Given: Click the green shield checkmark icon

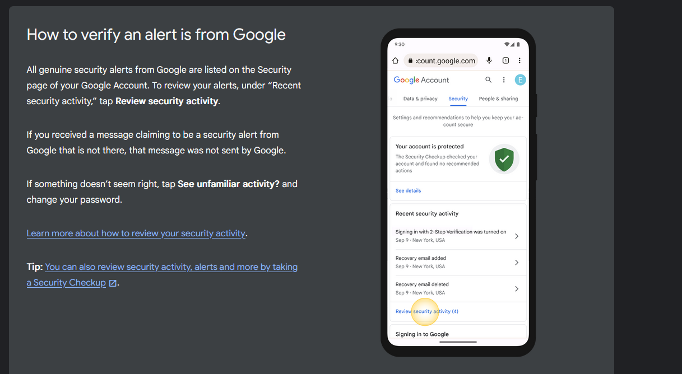Looking at the screenshot, I should click(x=504, y=159).
